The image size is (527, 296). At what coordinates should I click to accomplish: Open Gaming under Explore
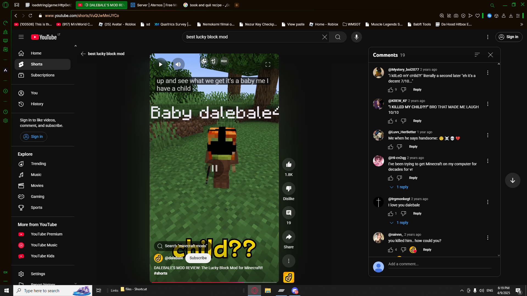point(43,197)
